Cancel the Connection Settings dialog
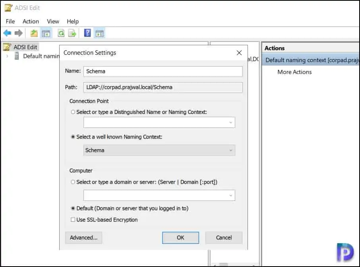The width and height of the screenshot is (360, 267). pos(224,238)
